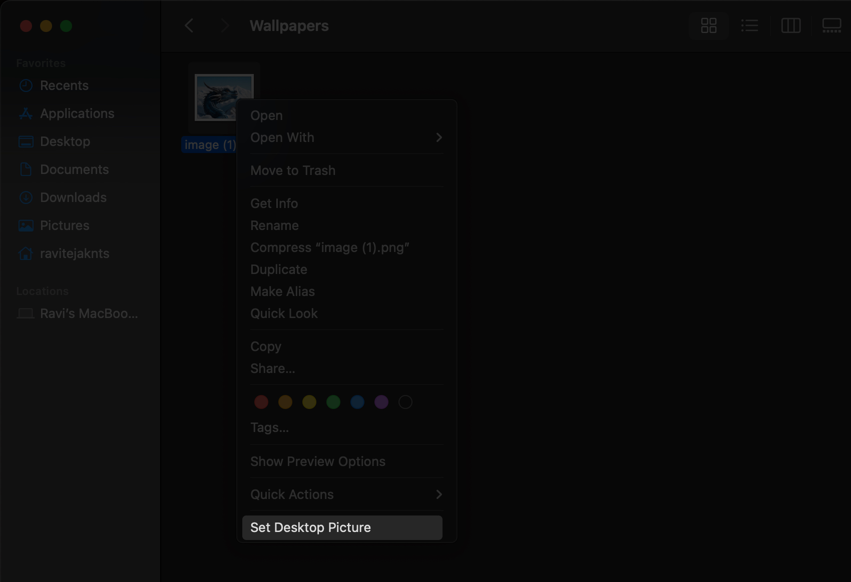
Task: Open the Downloads sidebar item
Action: click(x=73, y=197)
